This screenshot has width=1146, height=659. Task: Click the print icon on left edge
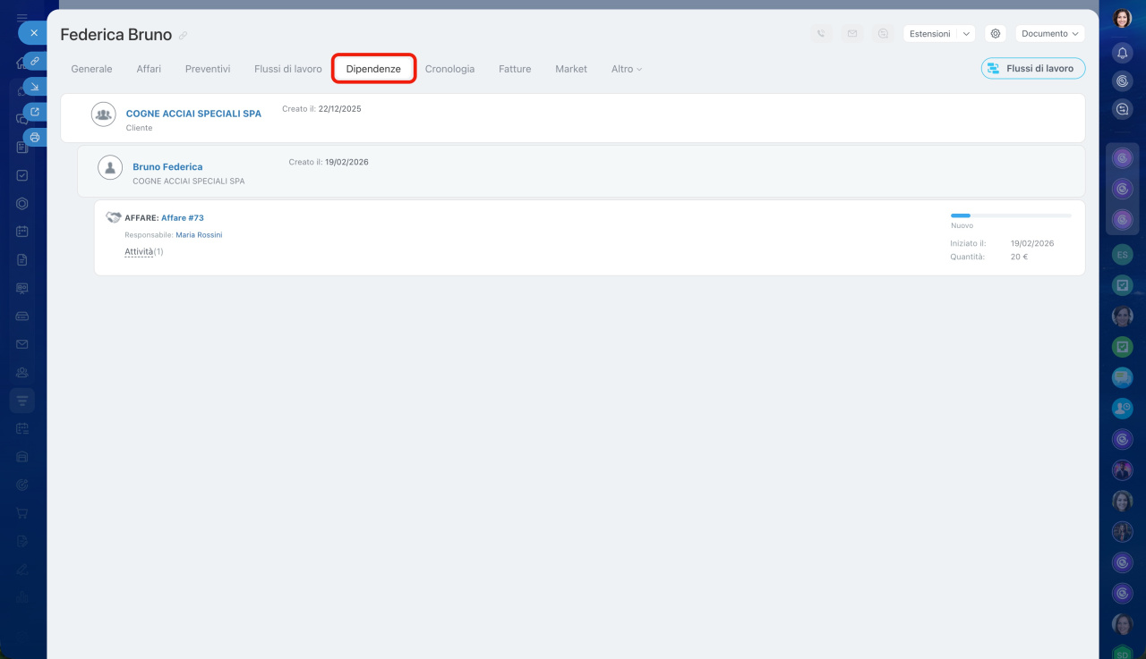coord(34,137)
